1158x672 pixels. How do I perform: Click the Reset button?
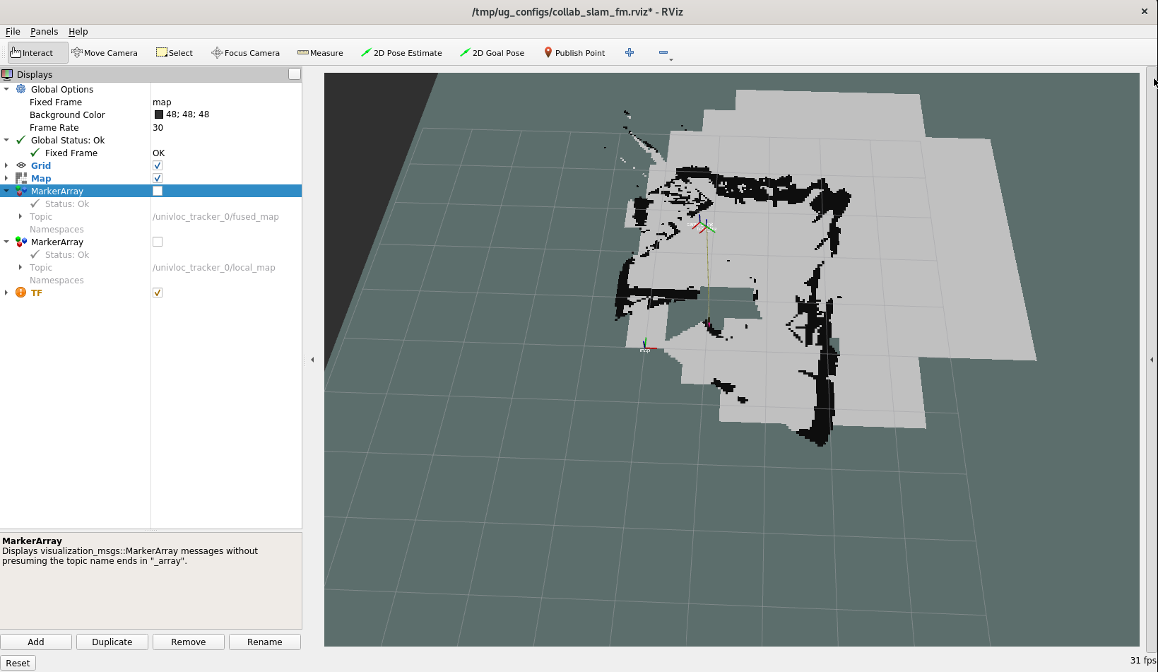click(18, 663)
